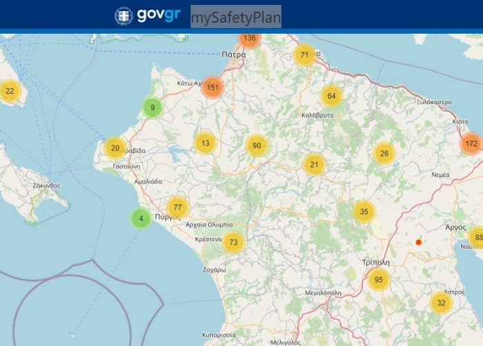This screenshot has width=483, height=346.
Task: Open the cluster marker labeled 73
Action: [234, 242]
